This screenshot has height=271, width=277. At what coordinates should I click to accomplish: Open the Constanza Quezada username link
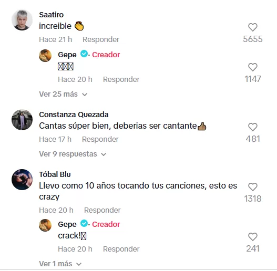click(74, 114)
